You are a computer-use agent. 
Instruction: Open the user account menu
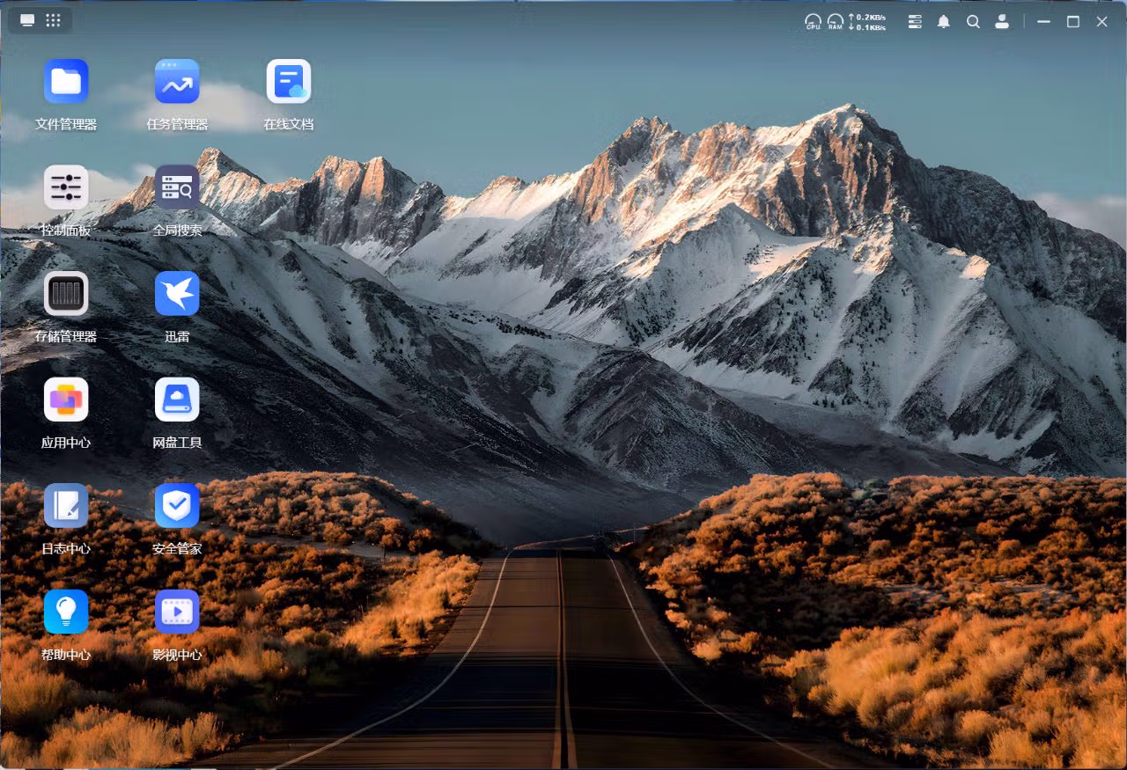1002,22
